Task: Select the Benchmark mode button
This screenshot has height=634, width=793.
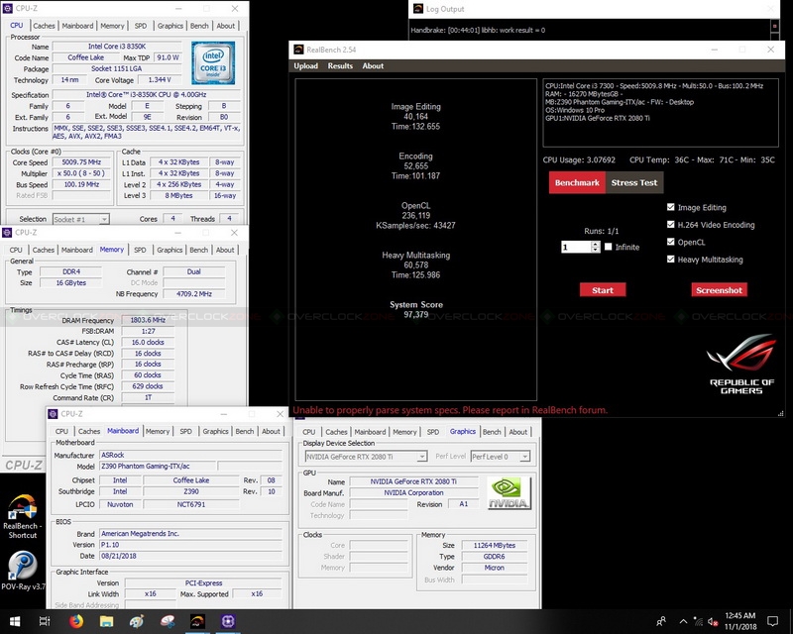Action: [577, 182]
